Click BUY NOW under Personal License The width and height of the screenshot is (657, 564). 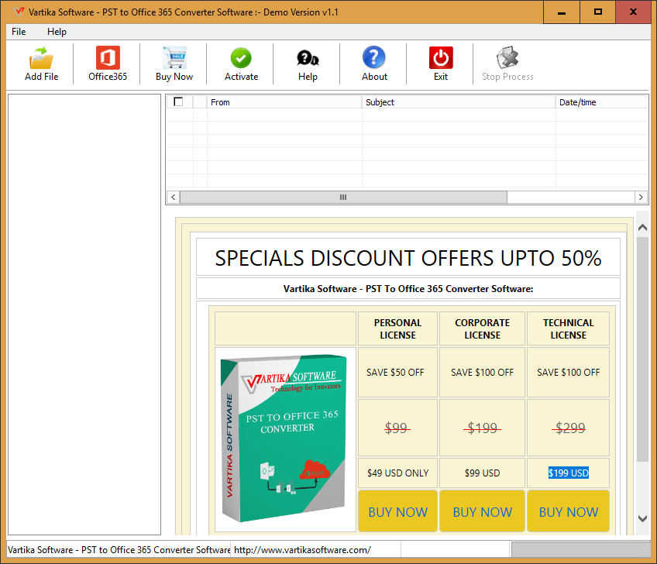click(397, 511)
